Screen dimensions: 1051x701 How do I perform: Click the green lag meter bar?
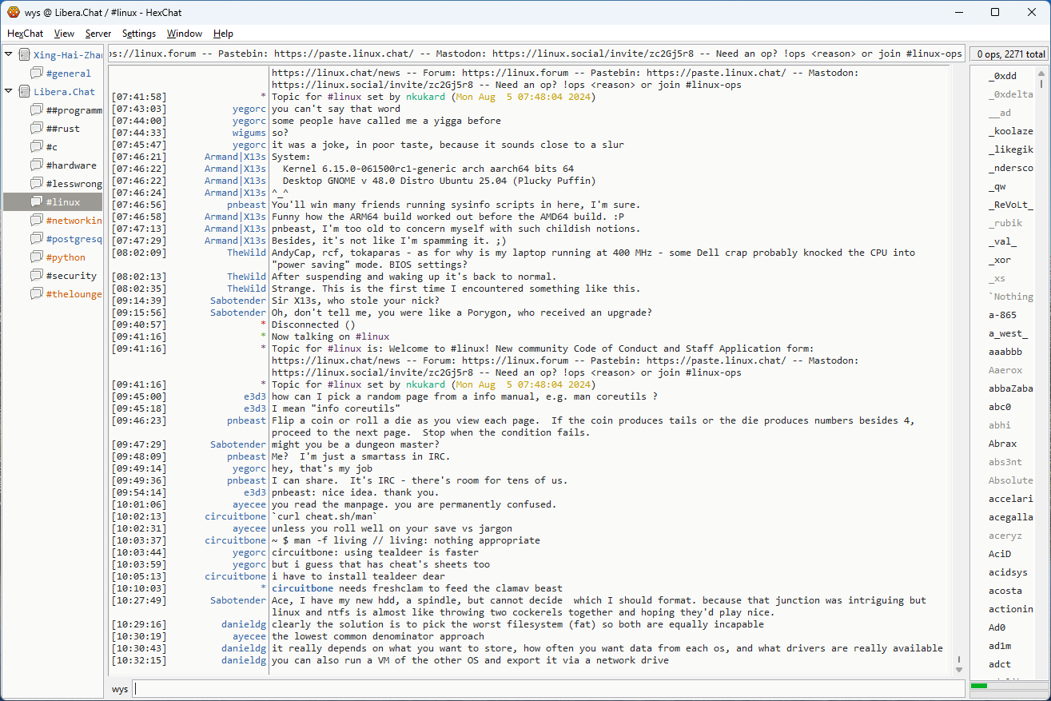(x=979, y=686)
